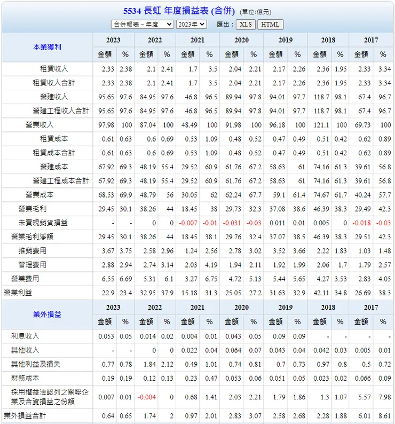Click the 2022 其他利益及損失 amount 1.84
Screen dimensions: 395x424
point(150,365)
